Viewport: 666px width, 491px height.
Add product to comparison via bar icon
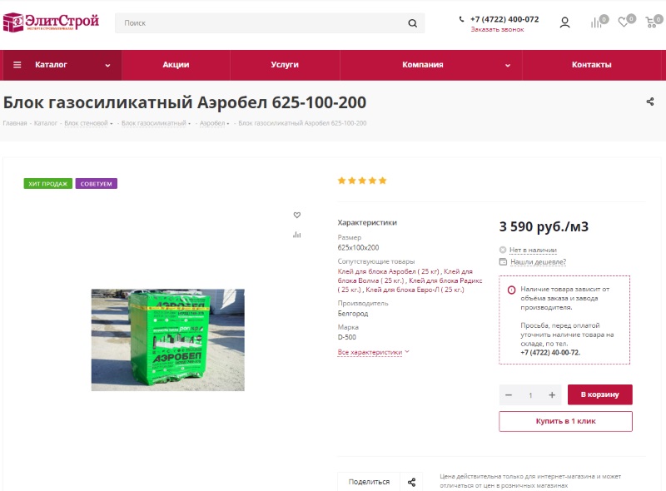297,235
